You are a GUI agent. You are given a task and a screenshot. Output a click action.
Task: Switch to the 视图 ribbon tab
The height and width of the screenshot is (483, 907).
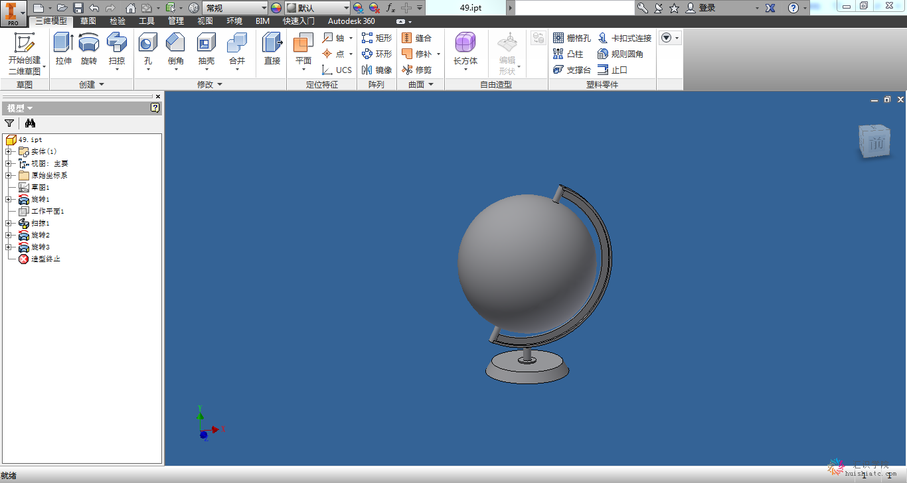point(205,21)
